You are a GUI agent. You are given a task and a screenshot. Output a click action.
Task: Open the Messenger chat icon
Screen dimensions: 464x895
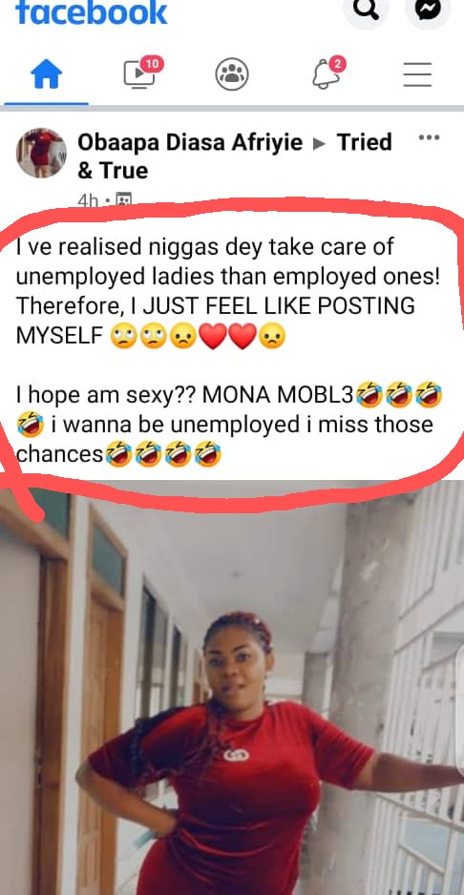point(428,10)
